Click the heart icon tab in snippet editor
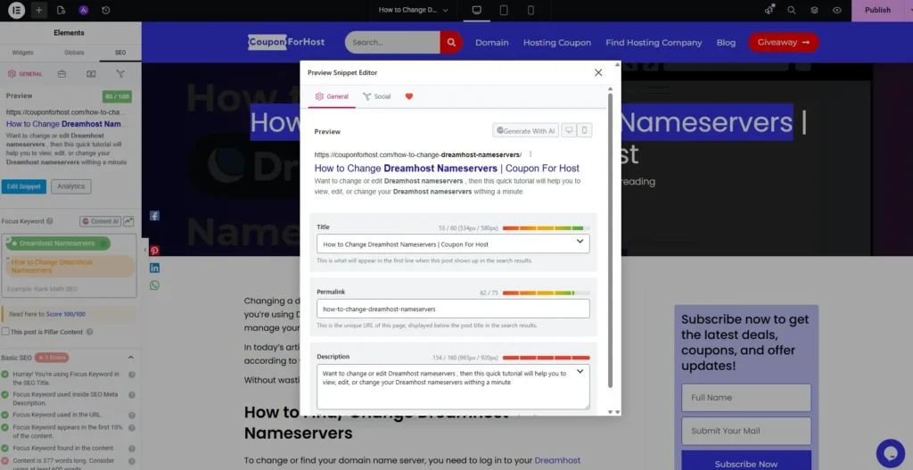913x470 pixels. 408,96
